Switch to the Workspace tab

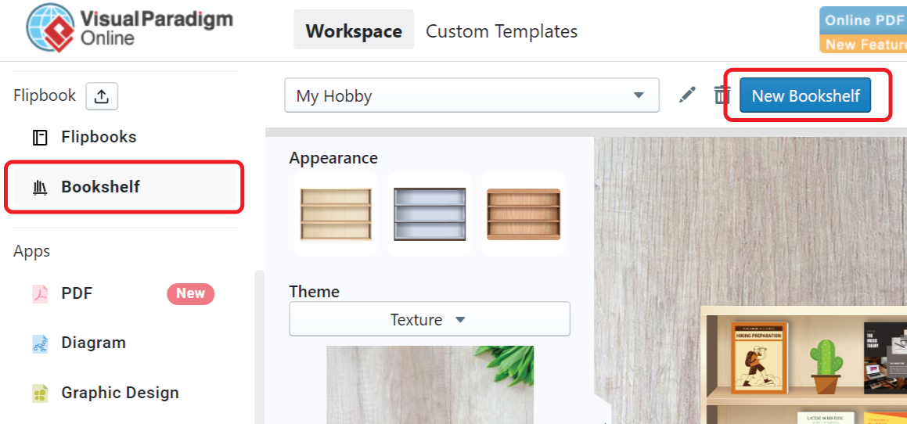click(354, 31)
